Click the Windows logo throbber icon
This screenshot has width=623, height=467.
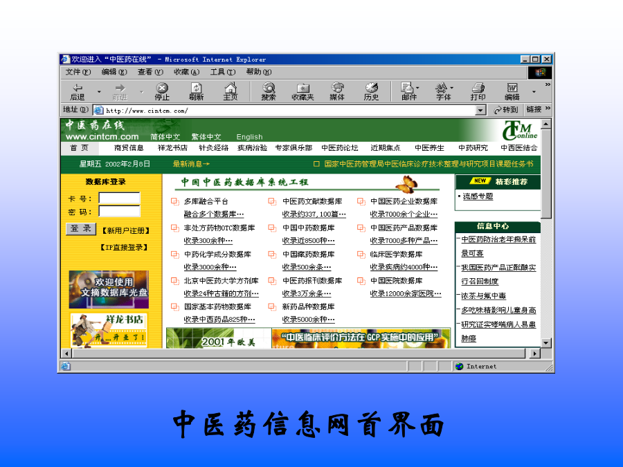(x=539, y=72)
